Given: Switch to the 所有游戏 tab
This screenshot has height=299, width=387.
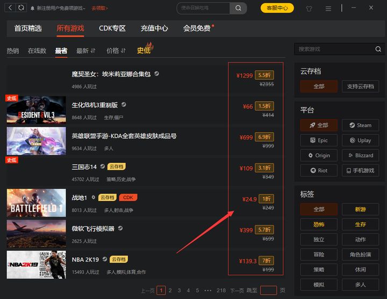Looking at the screenshot, I should click(x=70, y=28).
